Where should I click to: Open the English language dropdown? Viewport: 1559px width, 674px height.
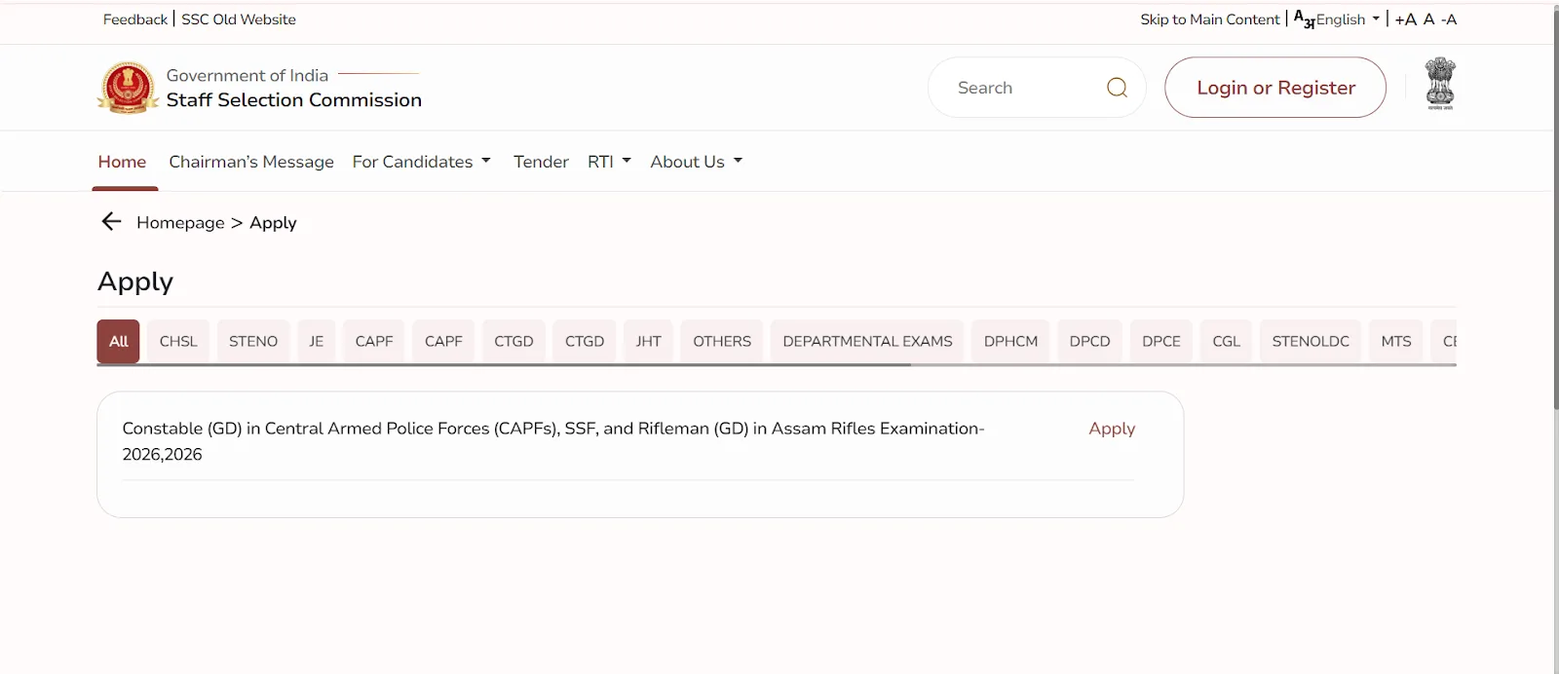[1348, 19]
